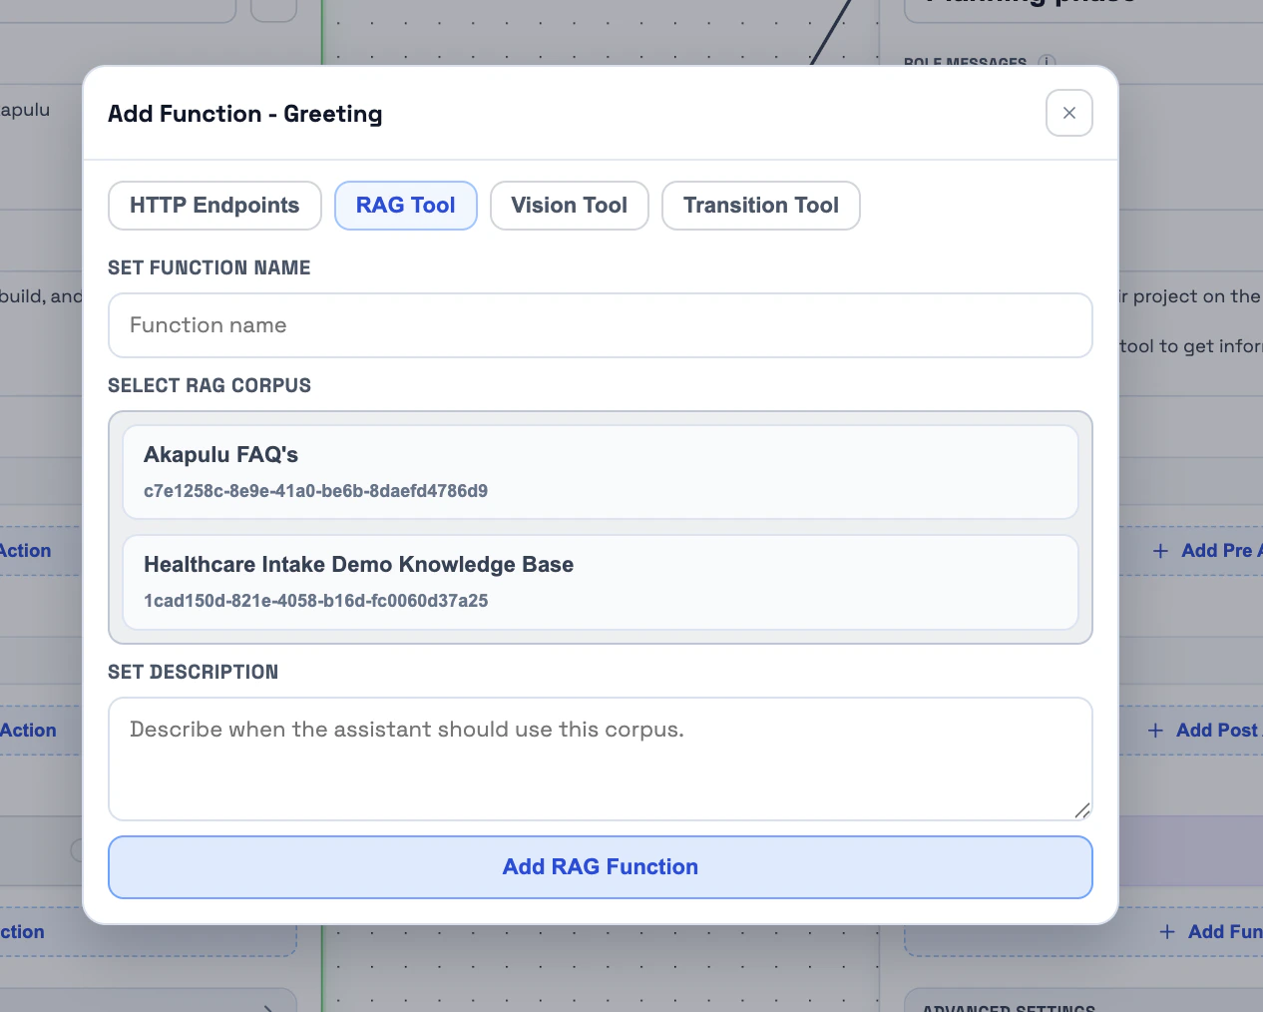
Task: Click the plus icon beside Add Function
Action: (x=1166, y=931)
